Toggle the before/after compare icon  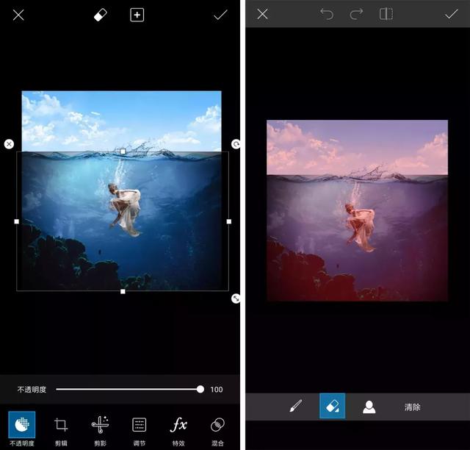[386, 14]
